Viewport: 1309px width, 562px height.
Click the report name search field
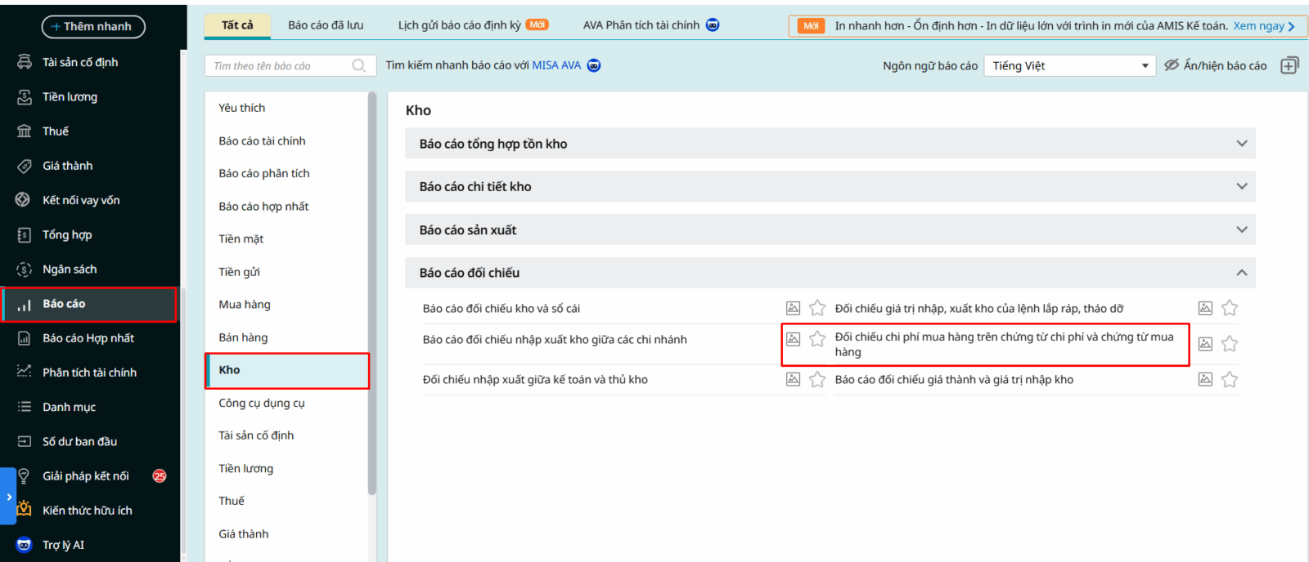coord(278,65)
